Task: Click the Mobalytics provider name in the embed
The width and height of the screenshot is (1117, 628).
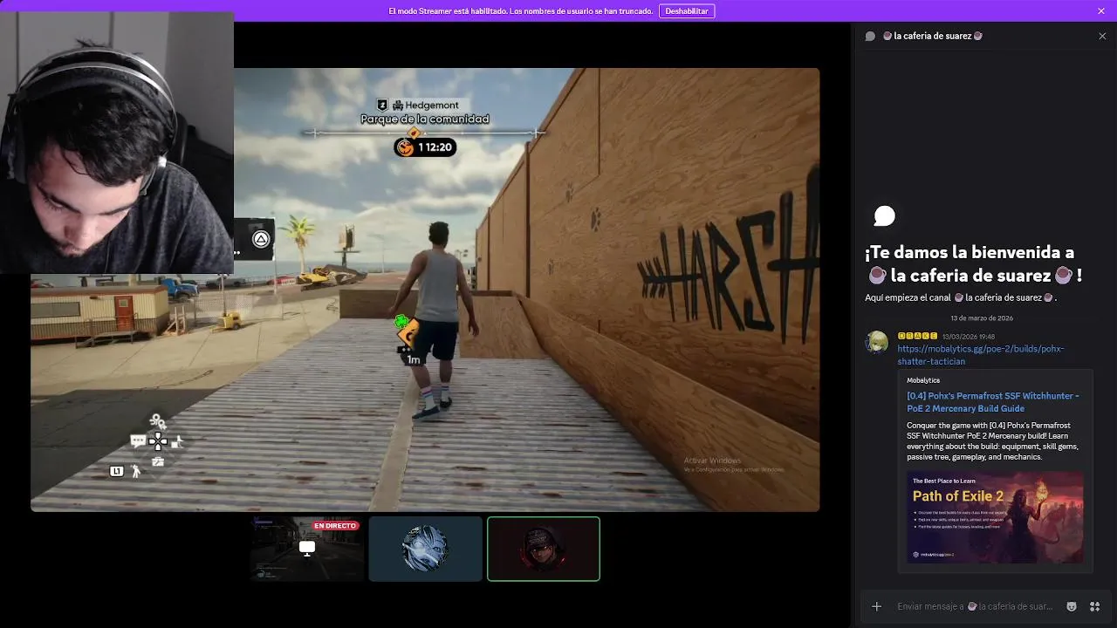Action: [923, 380]
